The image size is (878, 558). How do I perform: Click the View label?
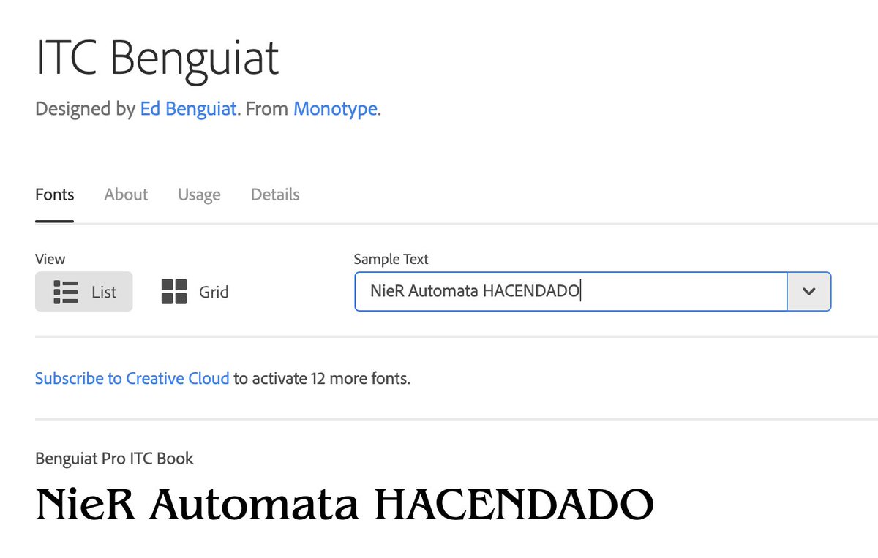coord(50,259)
